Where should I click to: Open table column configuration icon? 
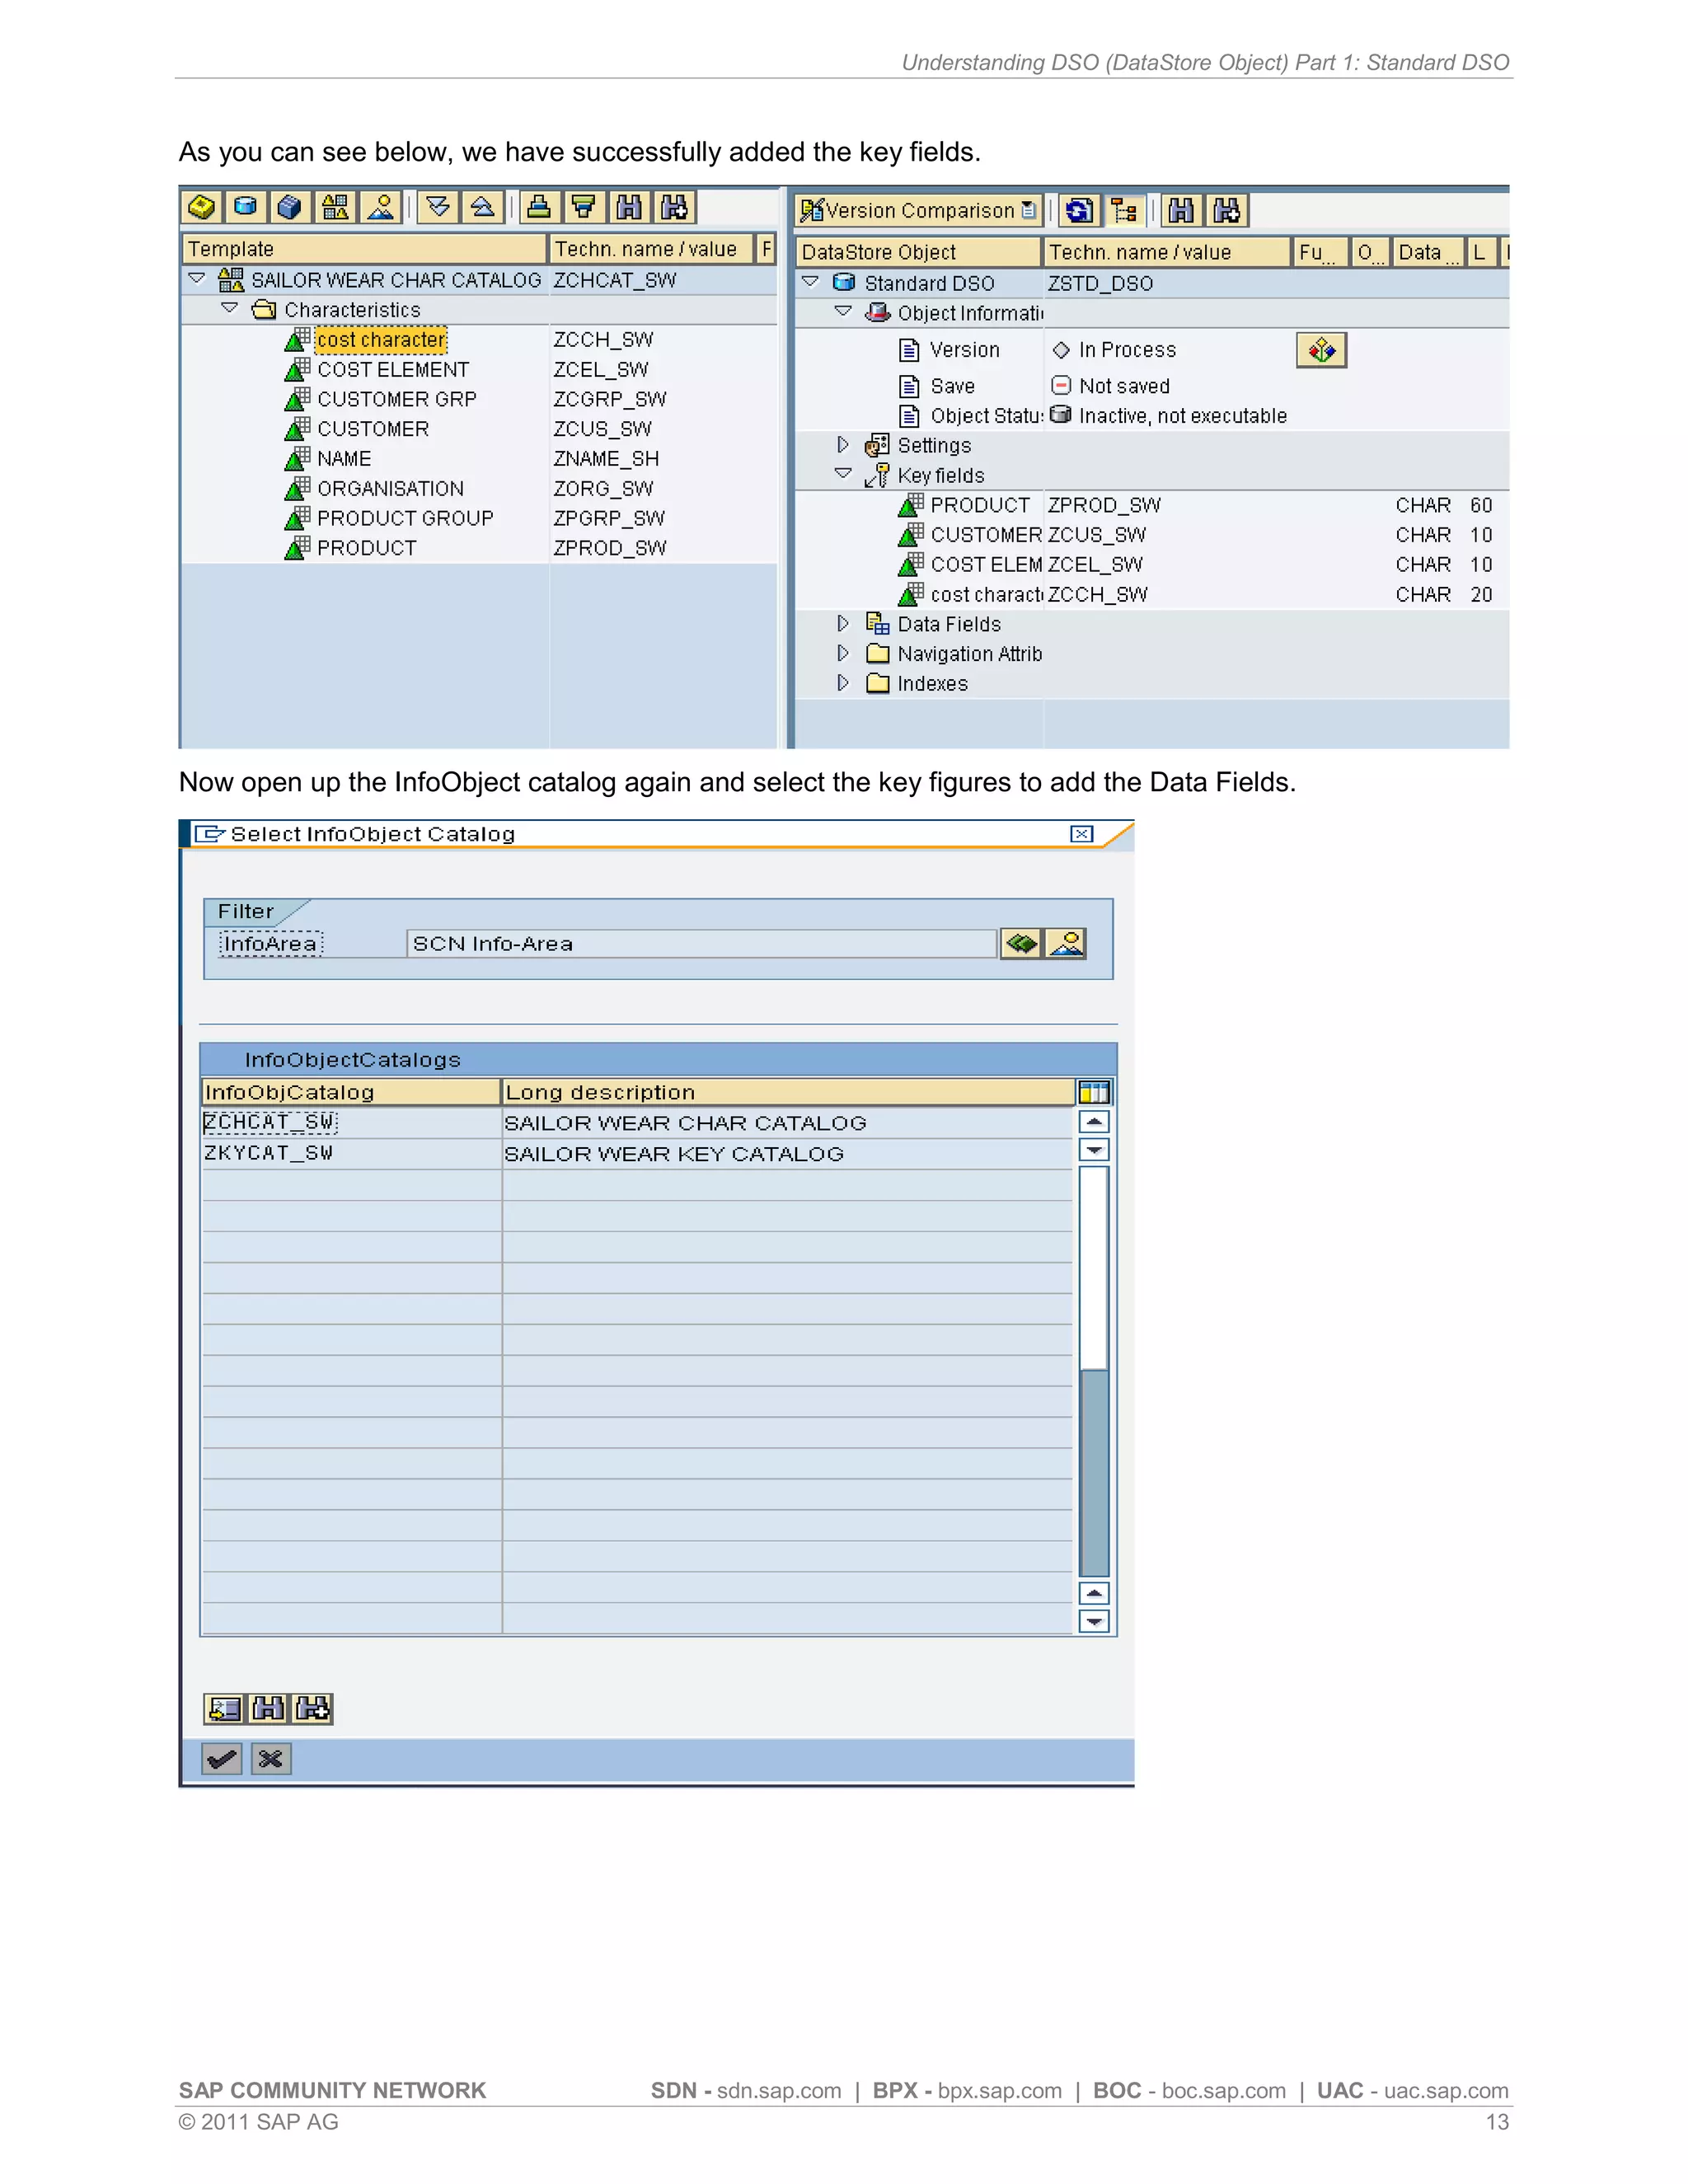click(x=1095, y=1092)
